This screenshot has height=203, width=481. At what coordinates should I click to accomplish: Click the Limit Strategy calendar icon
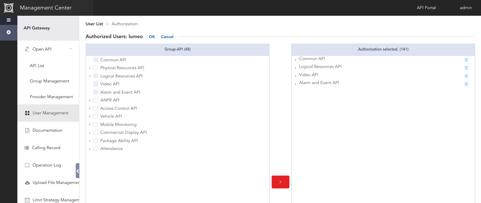pyautogui.click(x=27, y=200)
